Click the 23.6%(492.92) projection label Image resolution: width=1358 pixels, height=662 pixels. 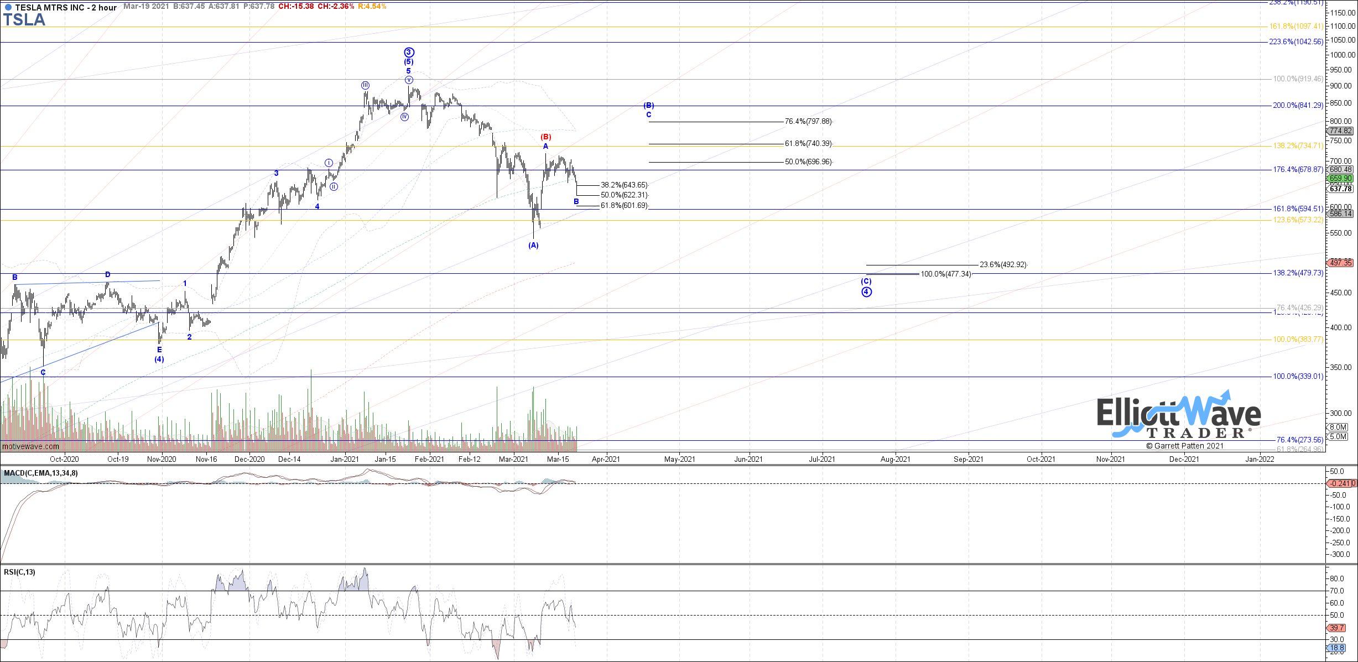[x=1003, y=264]
